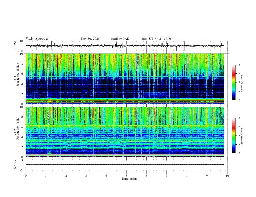The image size is (256, 197).
Task: Click the ch.1 color scale "log(PSD)" label
Action: click(242, 84)
